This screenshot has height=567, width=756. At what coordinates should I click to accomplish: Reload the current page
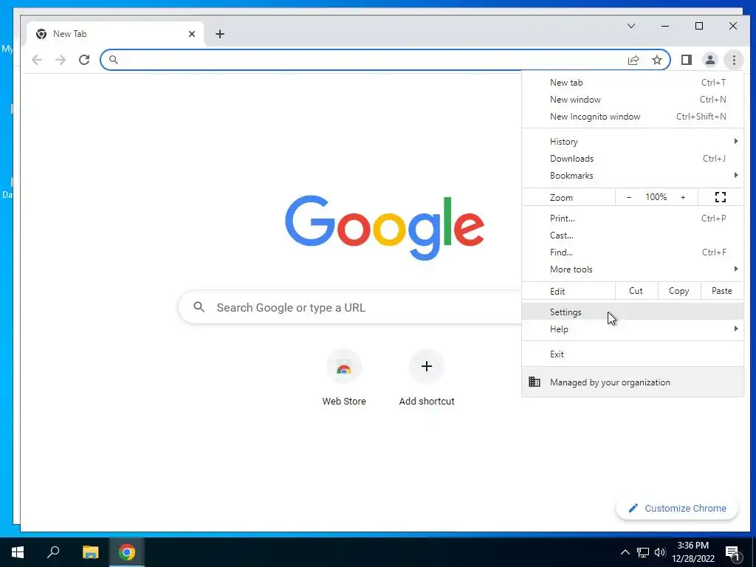(x=84, y=60)
